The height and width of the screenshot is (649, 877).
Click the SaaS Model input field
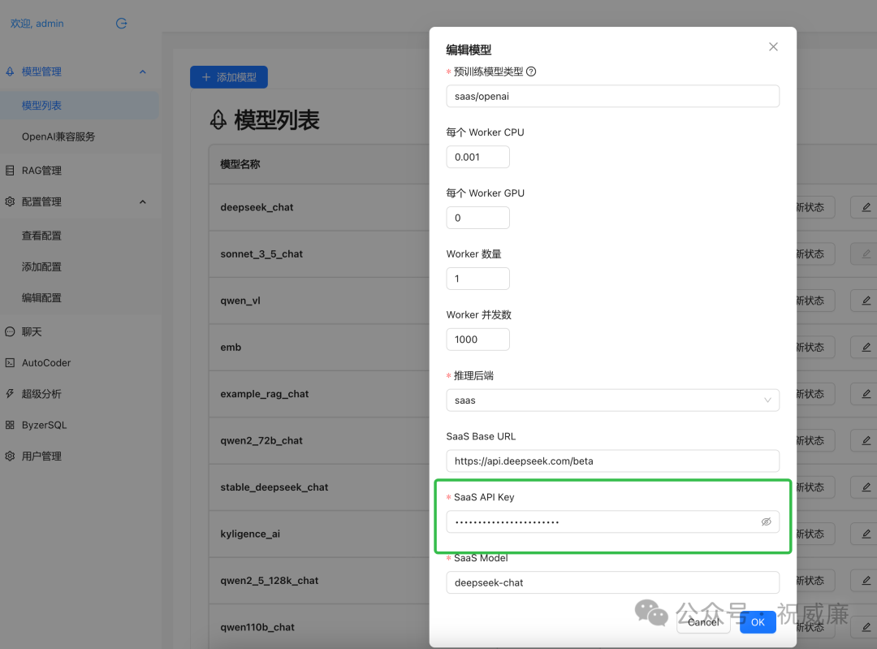612,582
